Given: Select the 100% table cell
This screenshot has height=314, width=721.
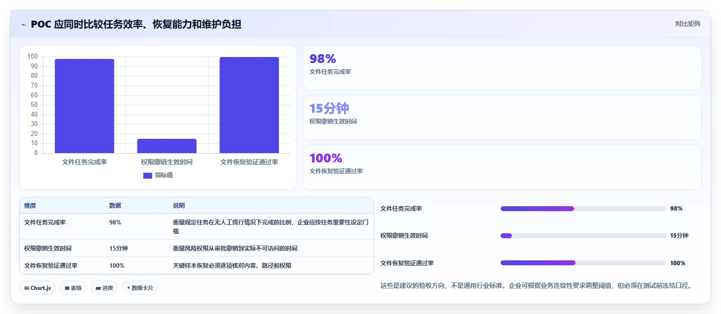Looking at the screenshot, I should click(x=117, y=266).
